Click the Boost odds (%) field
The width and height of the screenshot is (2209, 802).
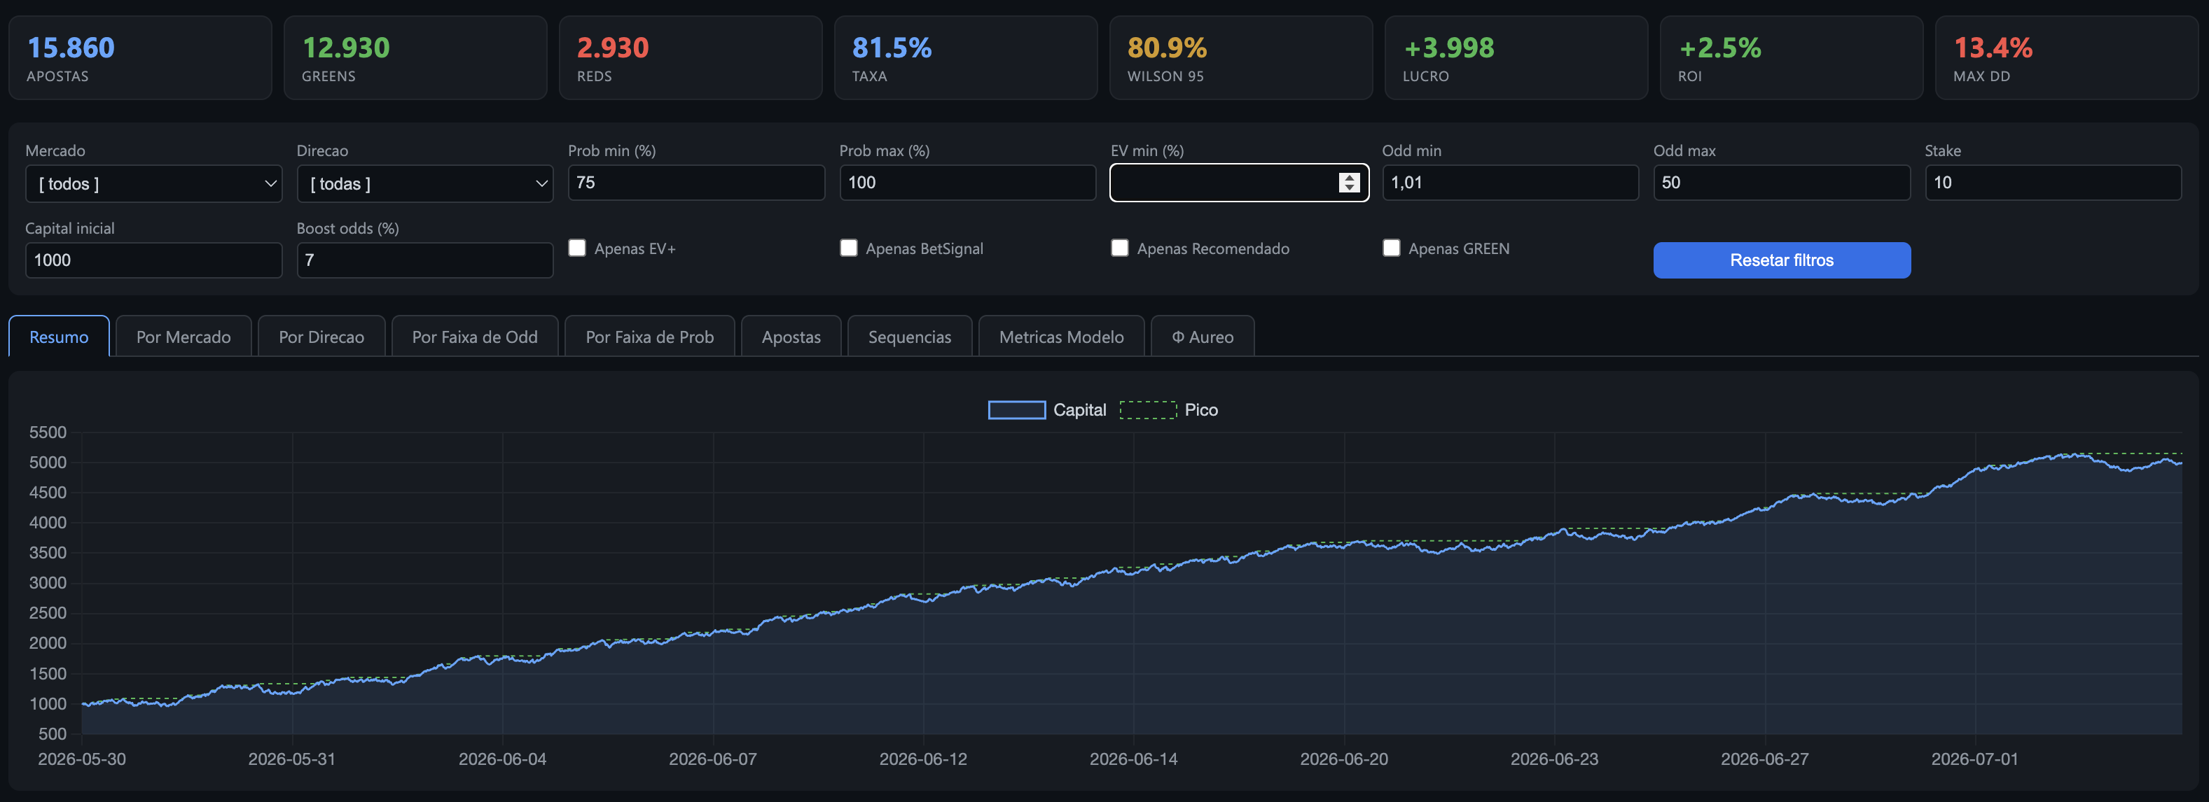[x=424, y=260]
